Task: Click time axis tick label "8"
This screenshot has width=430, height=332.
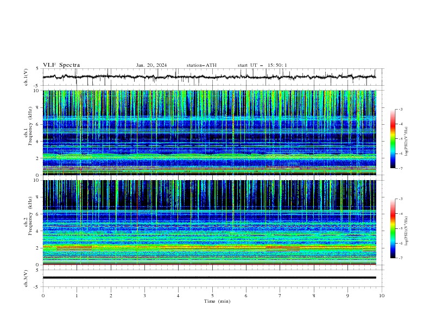Action: coord(314,296)
